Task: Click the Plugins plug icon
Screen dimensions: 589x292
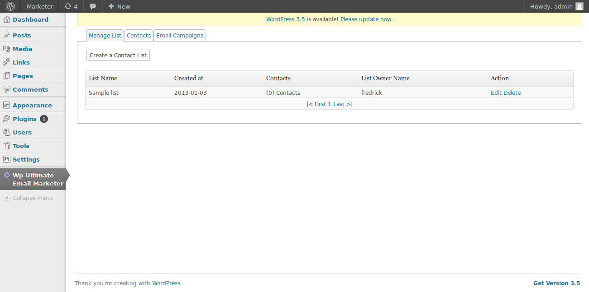Action: [7, 119]
